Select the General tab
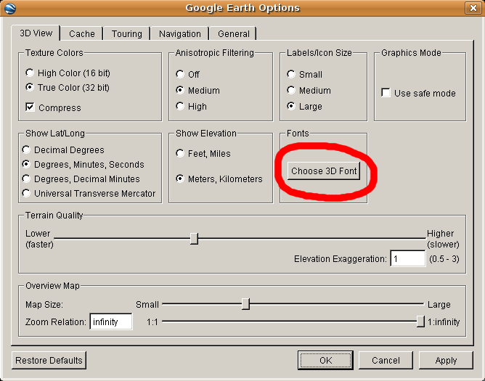Screen dimensions: 485x381 [x=233, y=33]
